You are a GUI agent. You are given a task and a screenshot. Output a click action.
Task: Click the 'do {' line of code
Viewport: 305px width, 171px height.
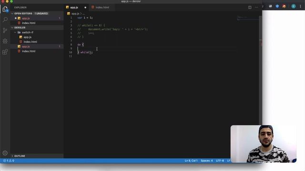tap(81, 45)
